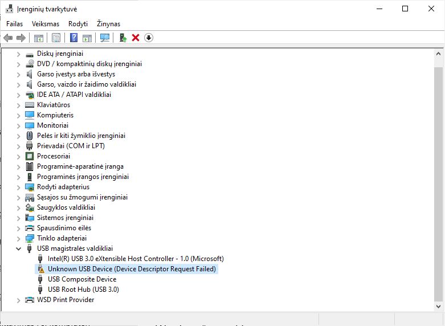Click the blue question mark help icon
Viewport: 445px width, 326px height.
[x=74, y=38]
